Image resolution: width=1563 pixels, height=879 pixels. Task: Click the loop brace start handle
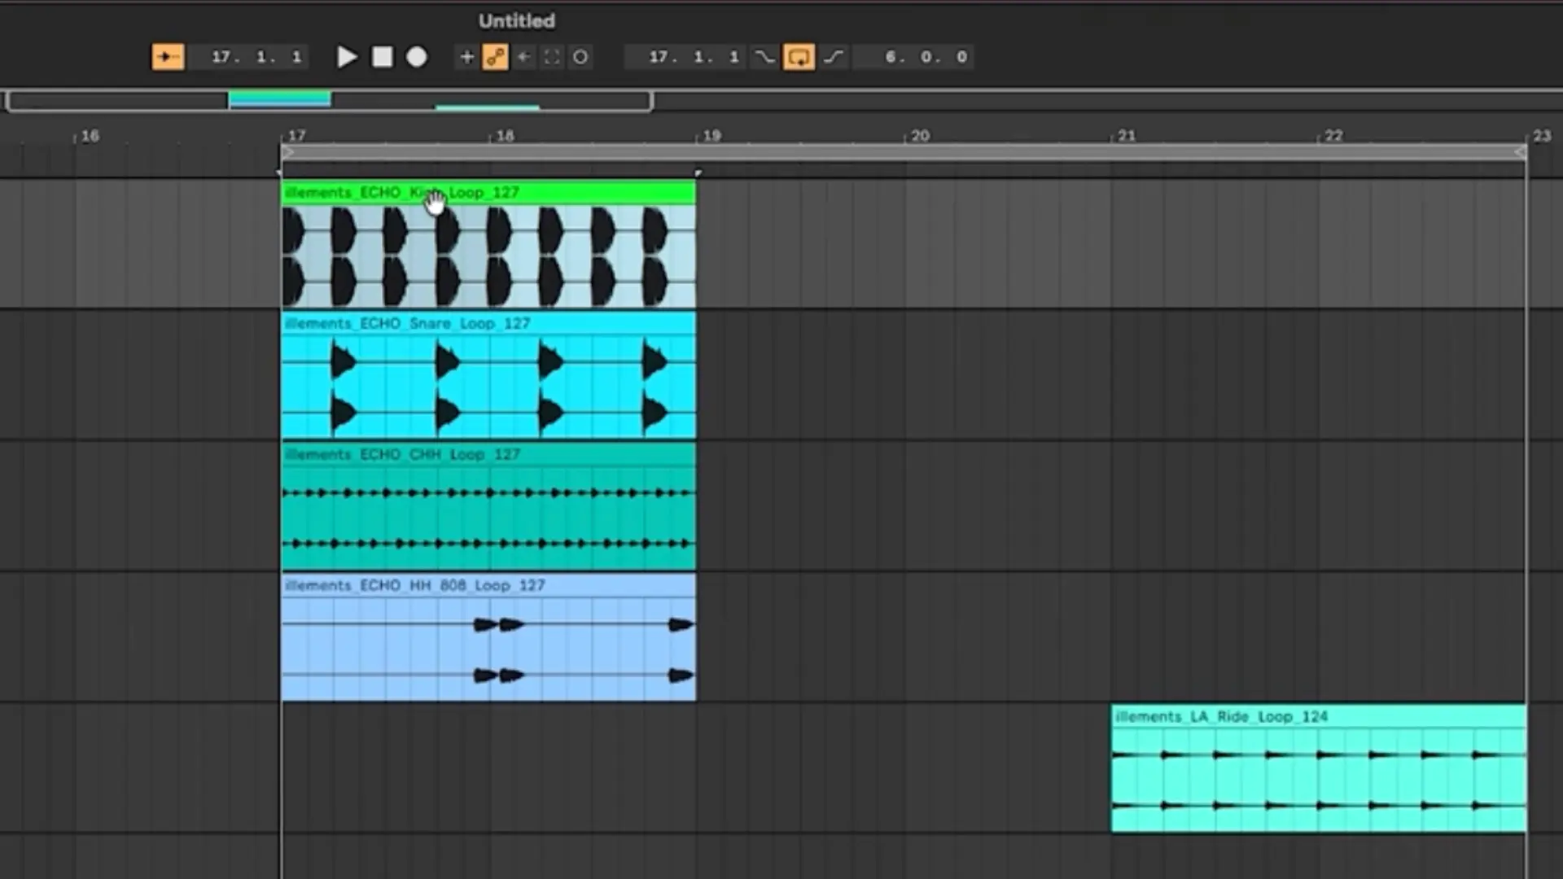(287, 152)
